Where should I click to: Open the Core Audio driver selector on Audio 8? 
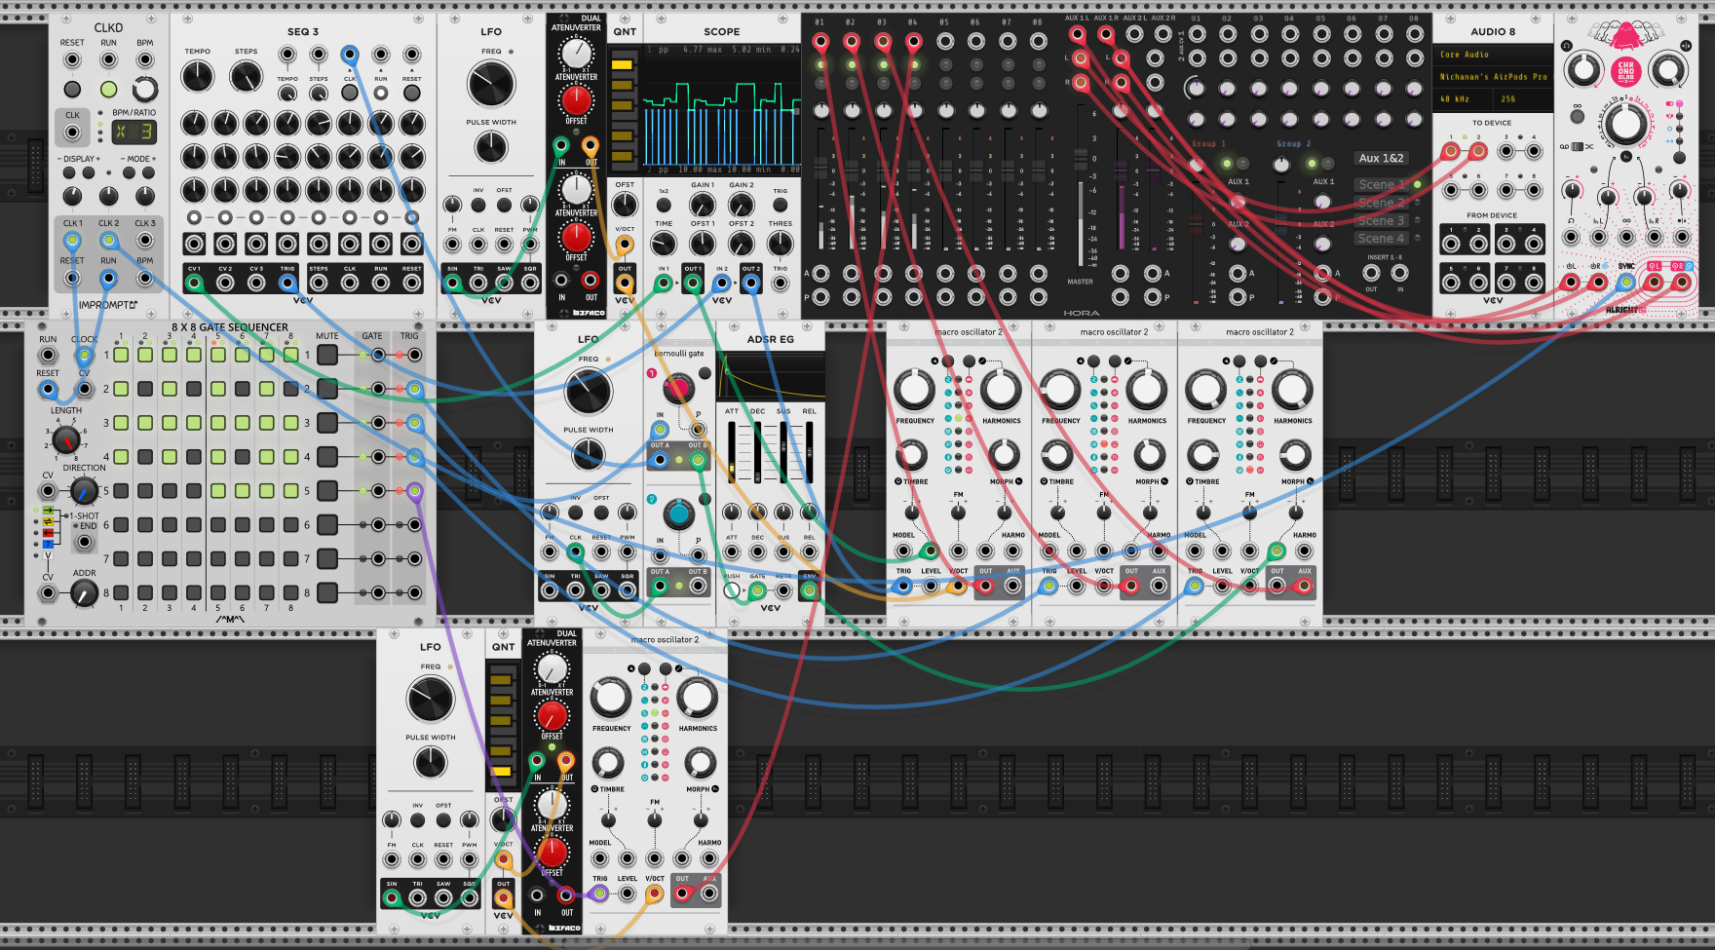click(1492, 55)
